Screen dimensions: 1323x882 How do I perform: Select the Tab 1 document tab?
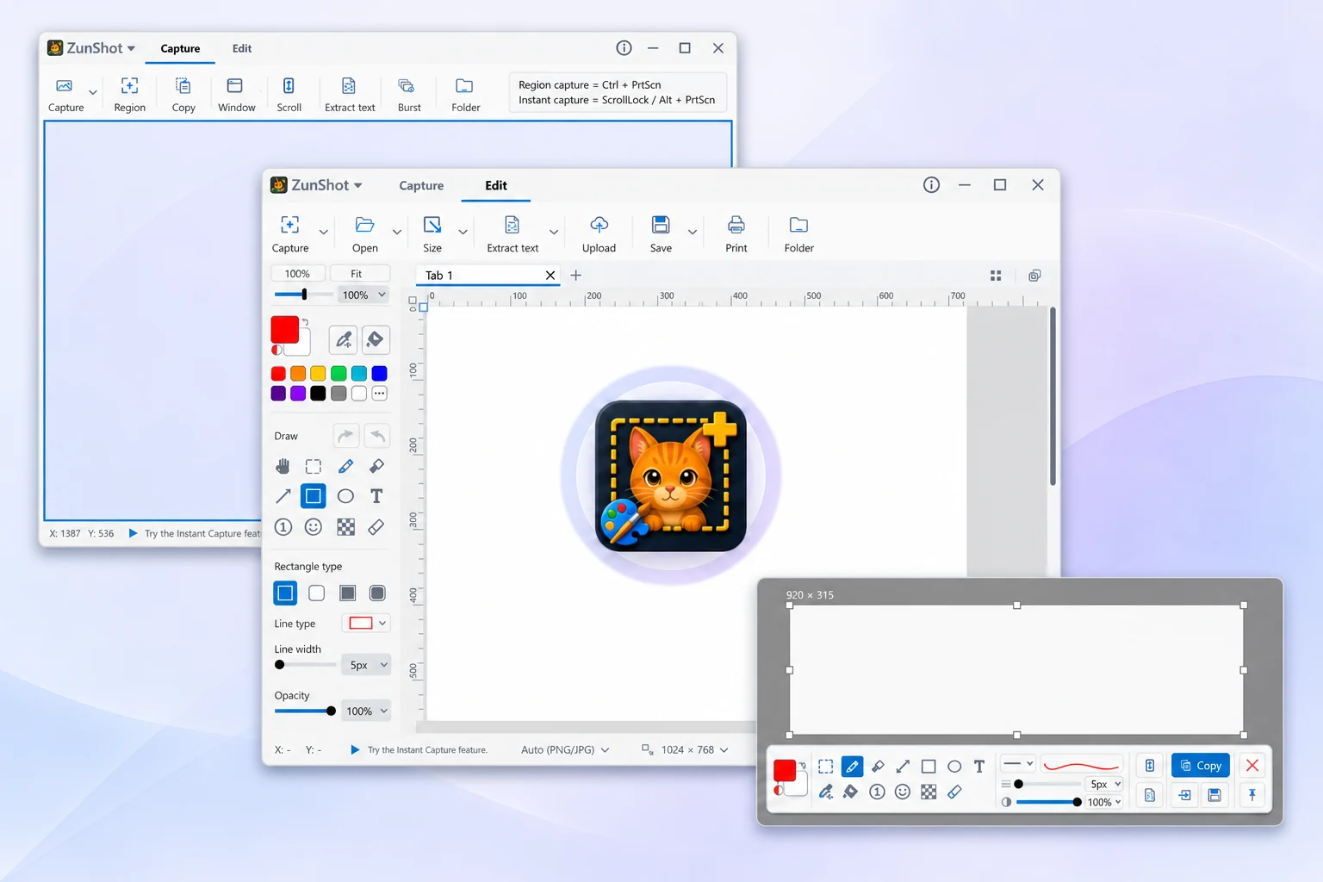point(488,276)
